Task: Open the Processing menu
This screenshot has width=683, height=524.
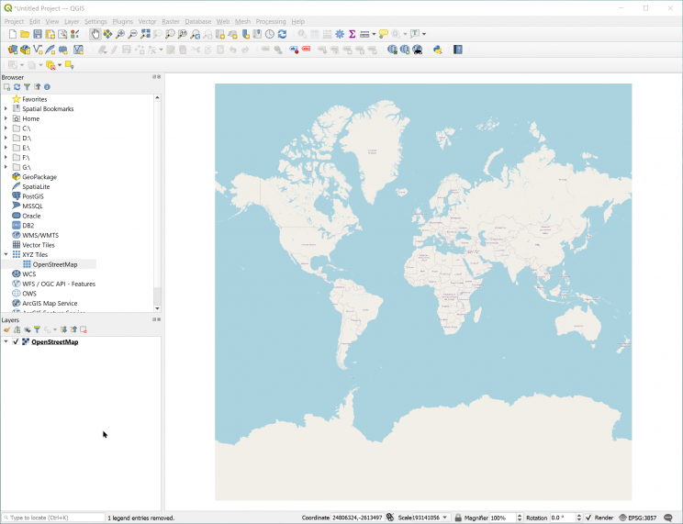Action: point(271,21)
